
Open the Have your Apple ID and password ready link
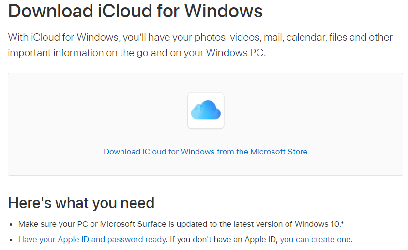[x=92, y=239]
